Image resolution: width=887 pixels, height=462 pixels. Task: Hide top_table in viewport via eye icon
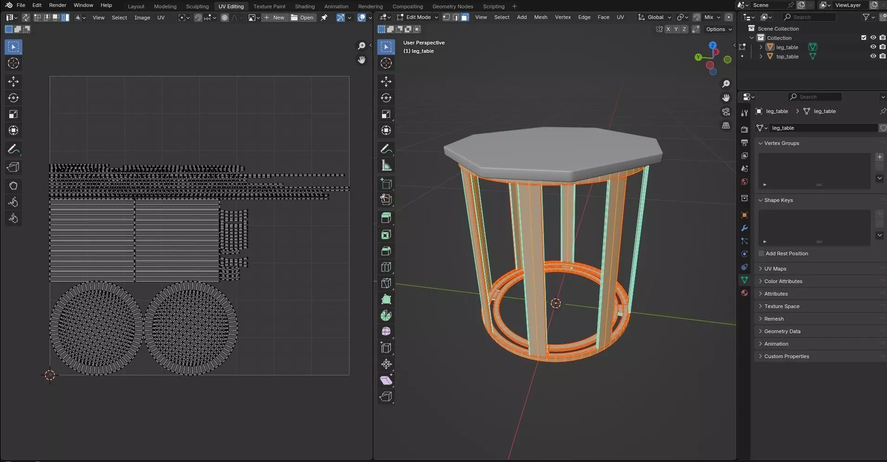873,56
